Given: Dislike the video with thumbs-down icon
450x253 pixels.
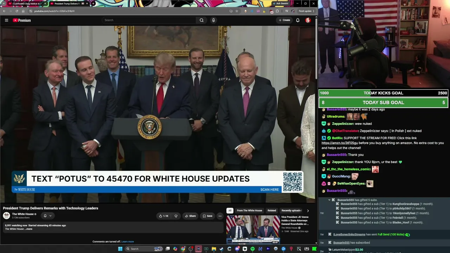Looking at the screenshot, I should tap(176, 216).
